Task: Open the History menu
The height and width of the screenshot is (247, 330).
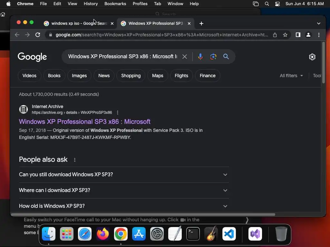Action: point(91,4)
